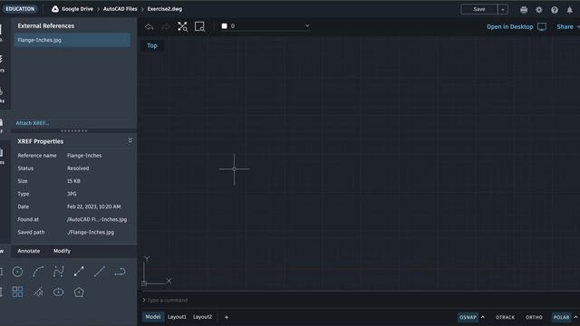This screenshot has height=326, width=580.
Task: Click the Zoom Window icon
Action: pos(199,26)
